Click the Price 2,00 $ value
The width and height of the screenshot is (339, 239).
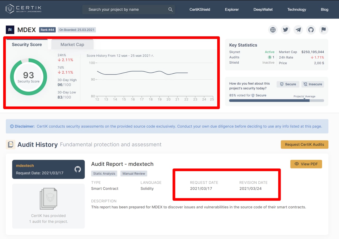[x=319, y=63]
